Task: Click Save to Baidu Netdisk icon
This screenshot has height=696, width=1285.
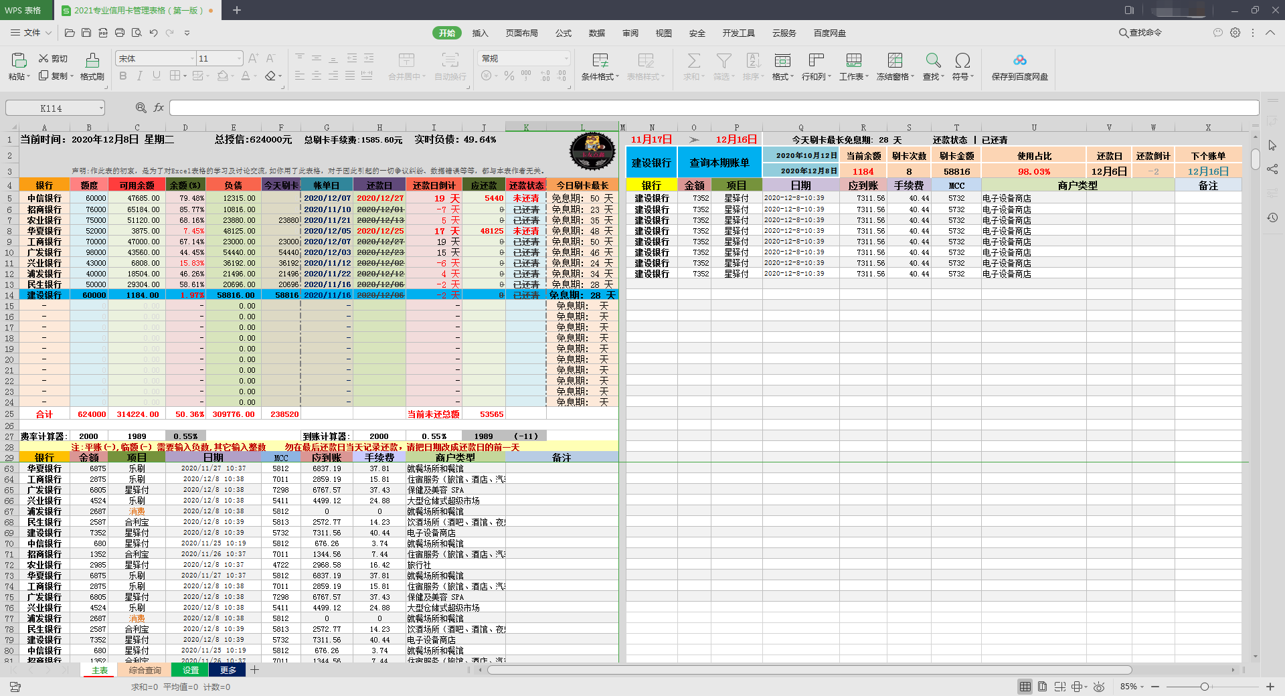Action: tap(1019, 61)
